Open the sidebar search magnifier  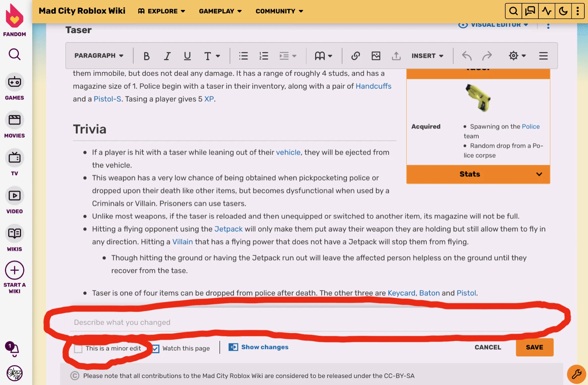(x=15, y=54)
